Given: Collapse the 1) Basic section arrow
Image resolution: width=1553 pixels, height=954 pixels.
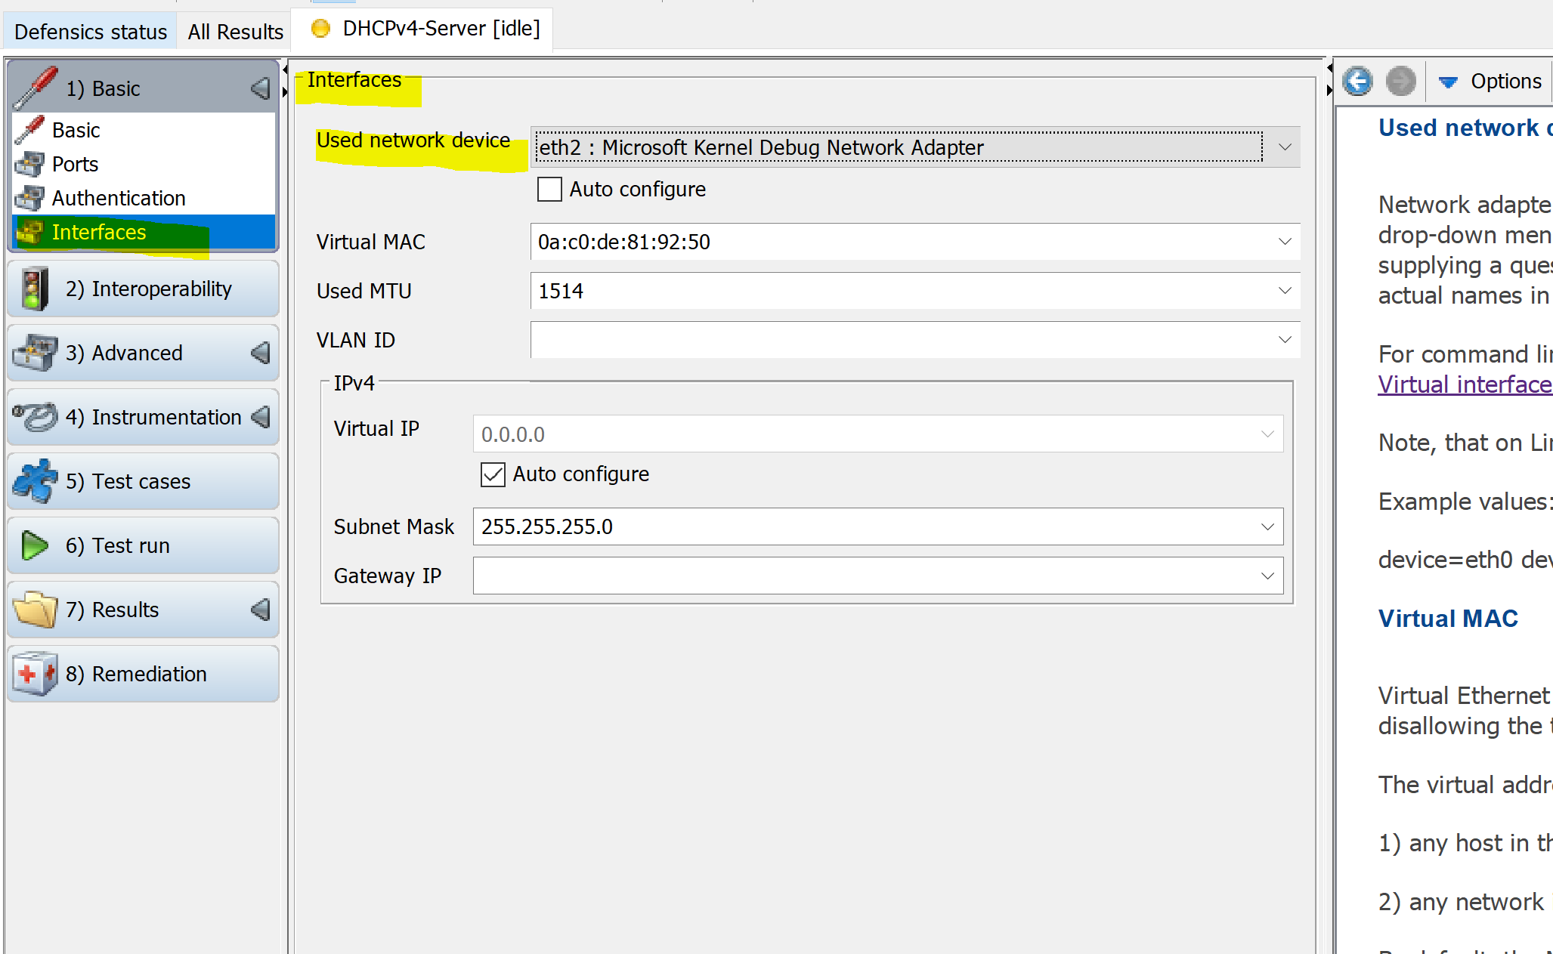Looking at the screenshot, I should click(261, 88).
